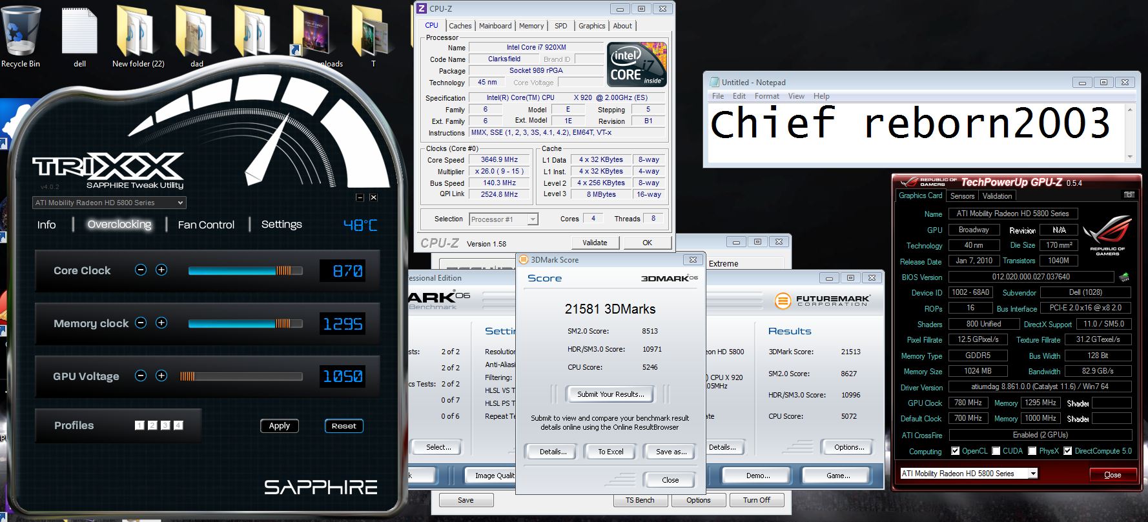This screenshot has width=1148, height=522.
Task: Switch to the Caches tab in CPU-Z
Action: pos(460,26)
